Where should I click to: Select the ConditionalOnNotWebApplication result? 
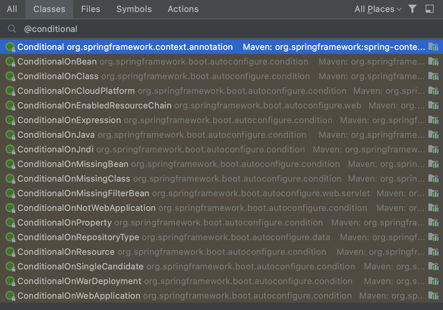point(222,208)
